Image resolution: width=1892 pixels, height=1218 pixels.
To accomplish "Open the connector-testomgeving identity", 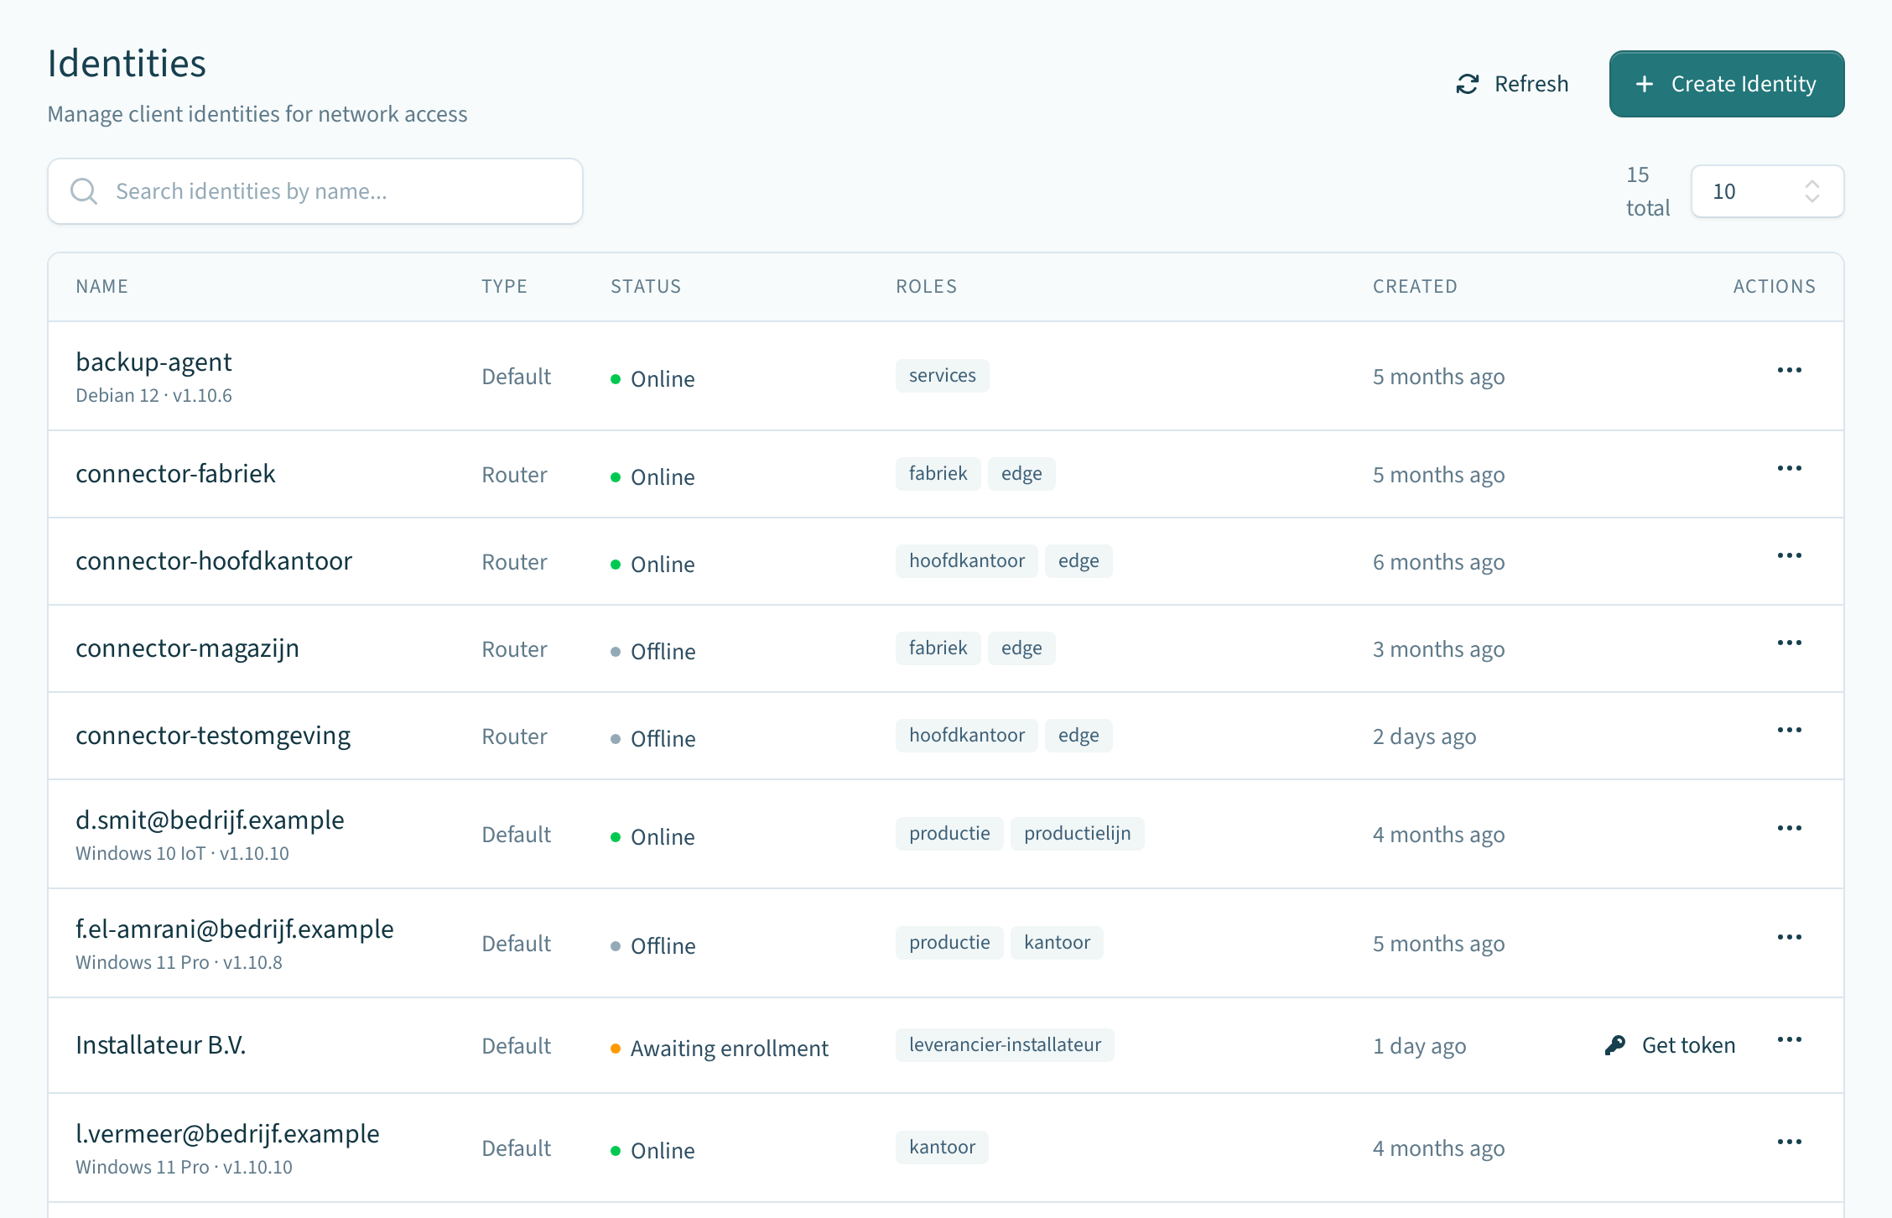I will click(213, 736).
